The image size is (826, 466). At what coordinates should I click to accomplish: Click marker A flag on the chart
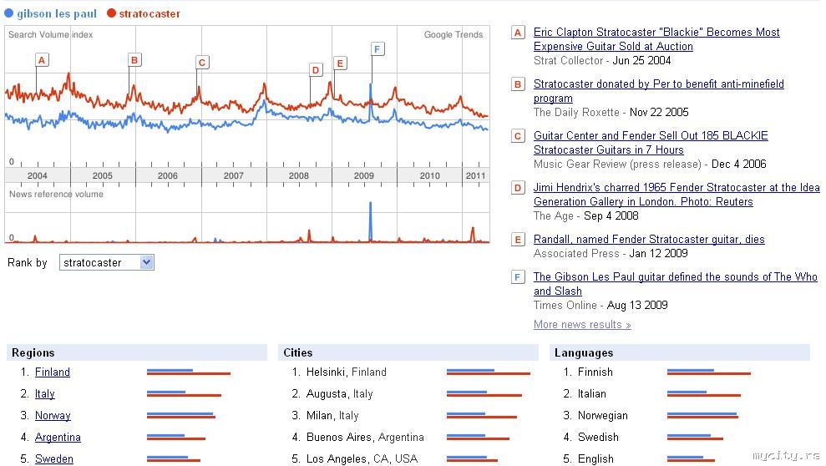(x=42, y=60)
